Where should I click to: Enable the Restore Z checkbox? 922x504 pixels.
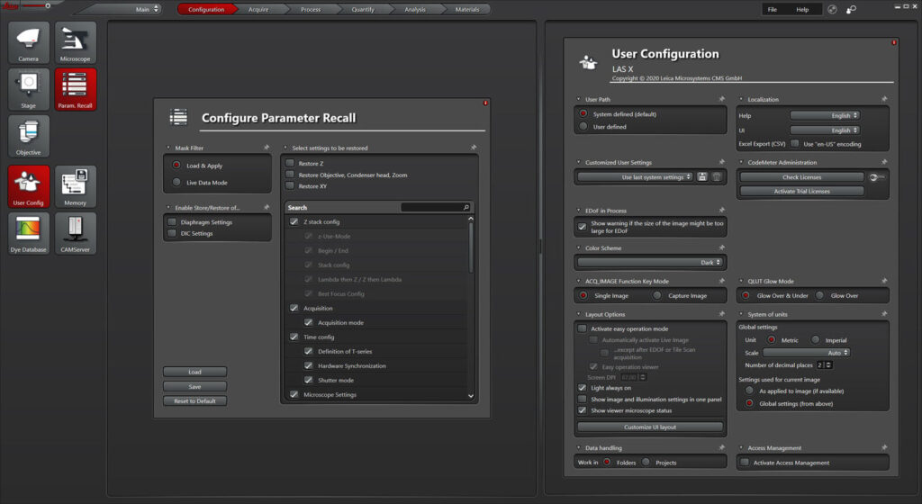pos(290,163)
